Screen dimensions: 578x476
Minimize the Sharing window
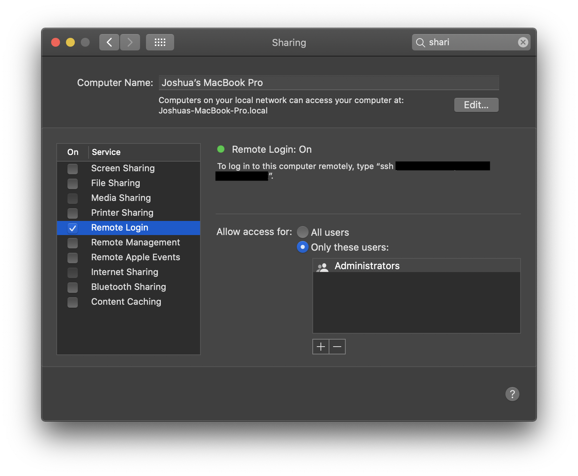70,42
